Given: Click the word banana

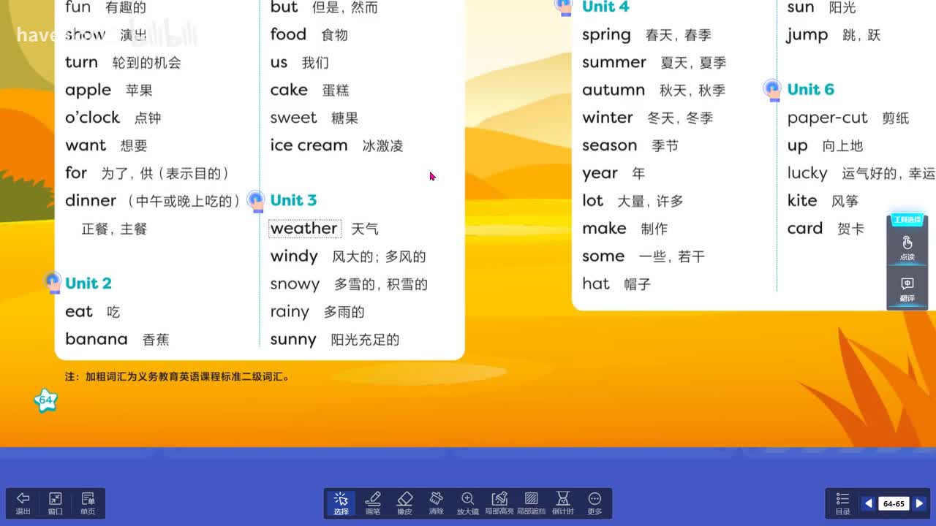Looking at the screenshot, I should click(97, 339).
